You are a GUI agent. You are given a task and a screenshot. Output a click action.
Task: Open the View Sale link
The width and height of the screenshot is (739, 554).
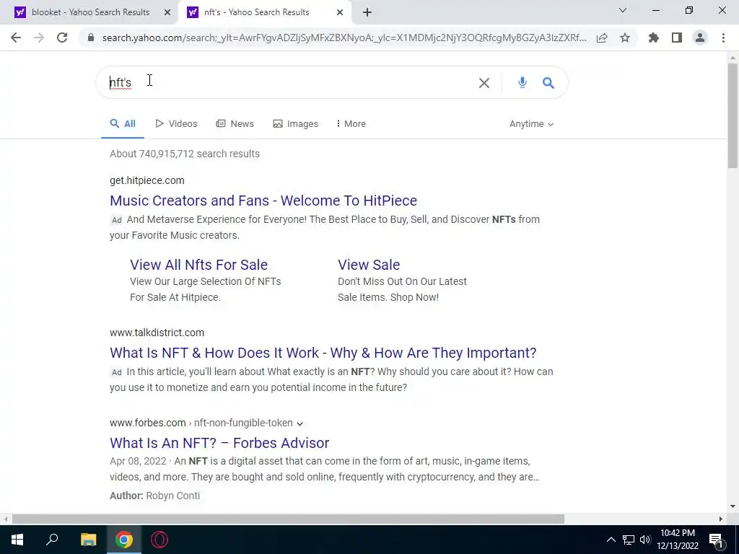369,265
